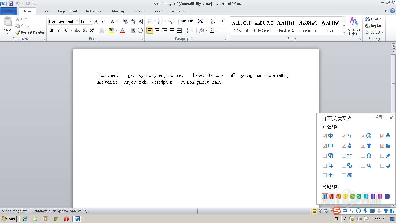Apply superscript formatting
Viewport: 396px width, 223px height.
click(x=92, y=30)
